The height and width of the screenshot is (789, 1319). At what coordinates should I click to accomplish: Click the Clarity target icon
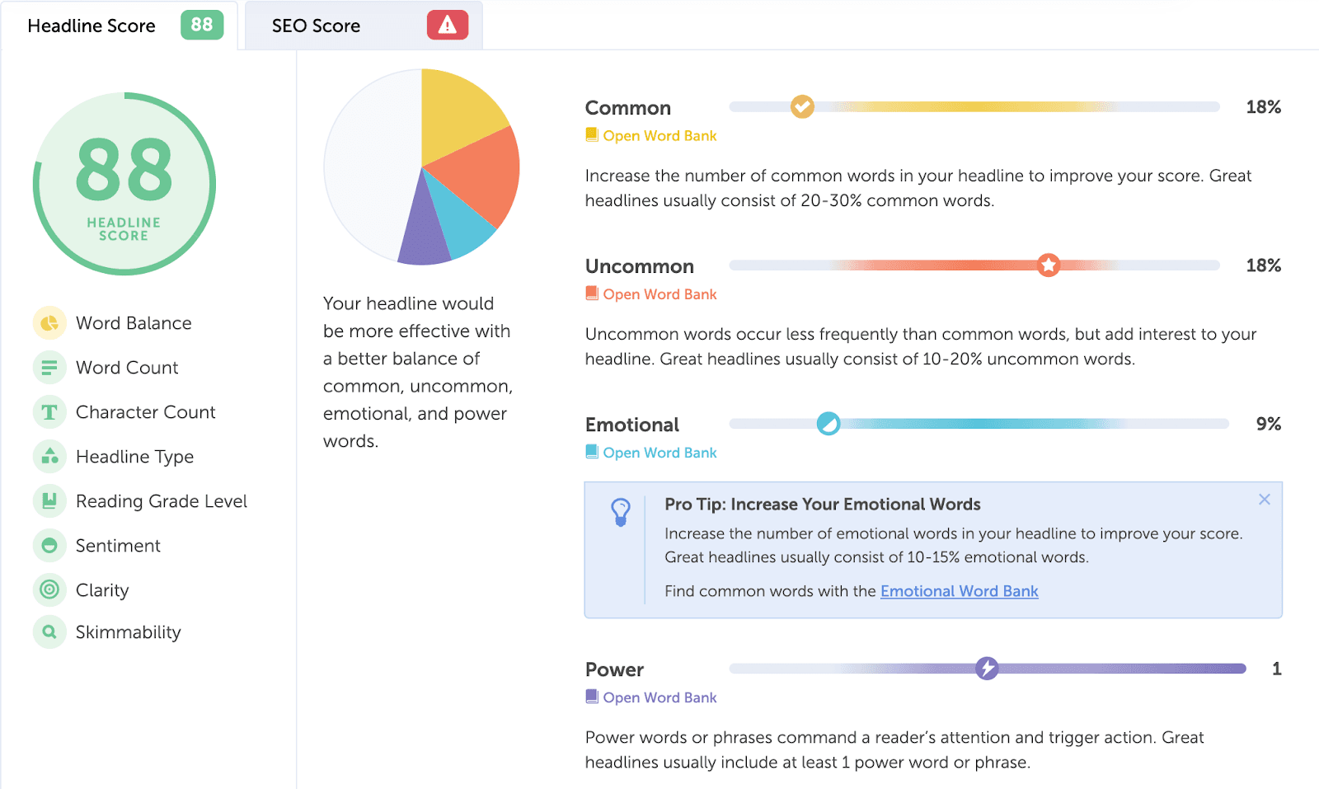click(49, 589)
